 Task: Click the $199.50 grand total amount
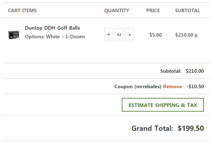tap(191, 128)
